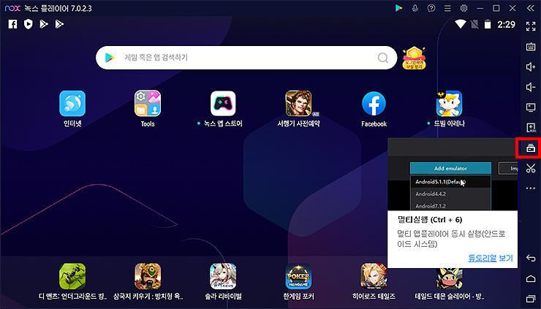Click the battery icon in status bar
541x309 pixels.
click(488, 24)
